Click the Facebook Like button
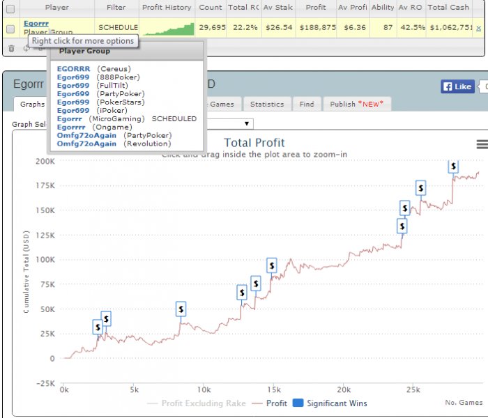 [457, 86]
